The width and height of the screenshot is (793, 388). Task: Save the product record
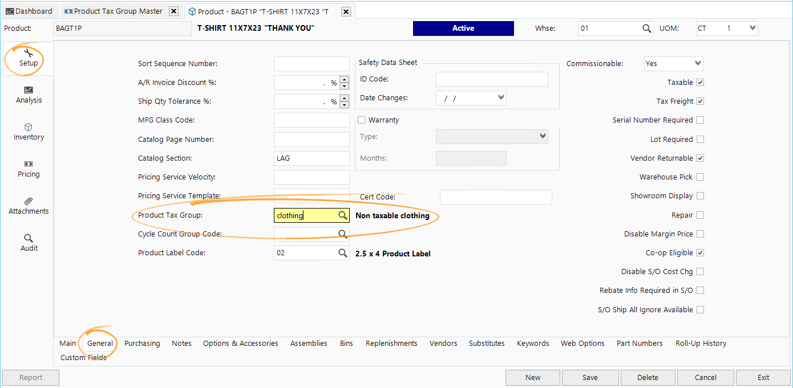(x=590, y=377)
